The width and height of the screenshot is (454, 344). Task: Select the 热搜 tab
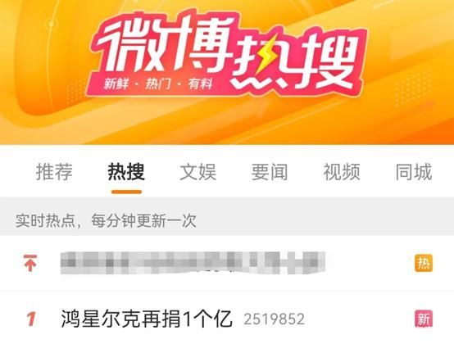pyautogui.click(x=126, y=172)
